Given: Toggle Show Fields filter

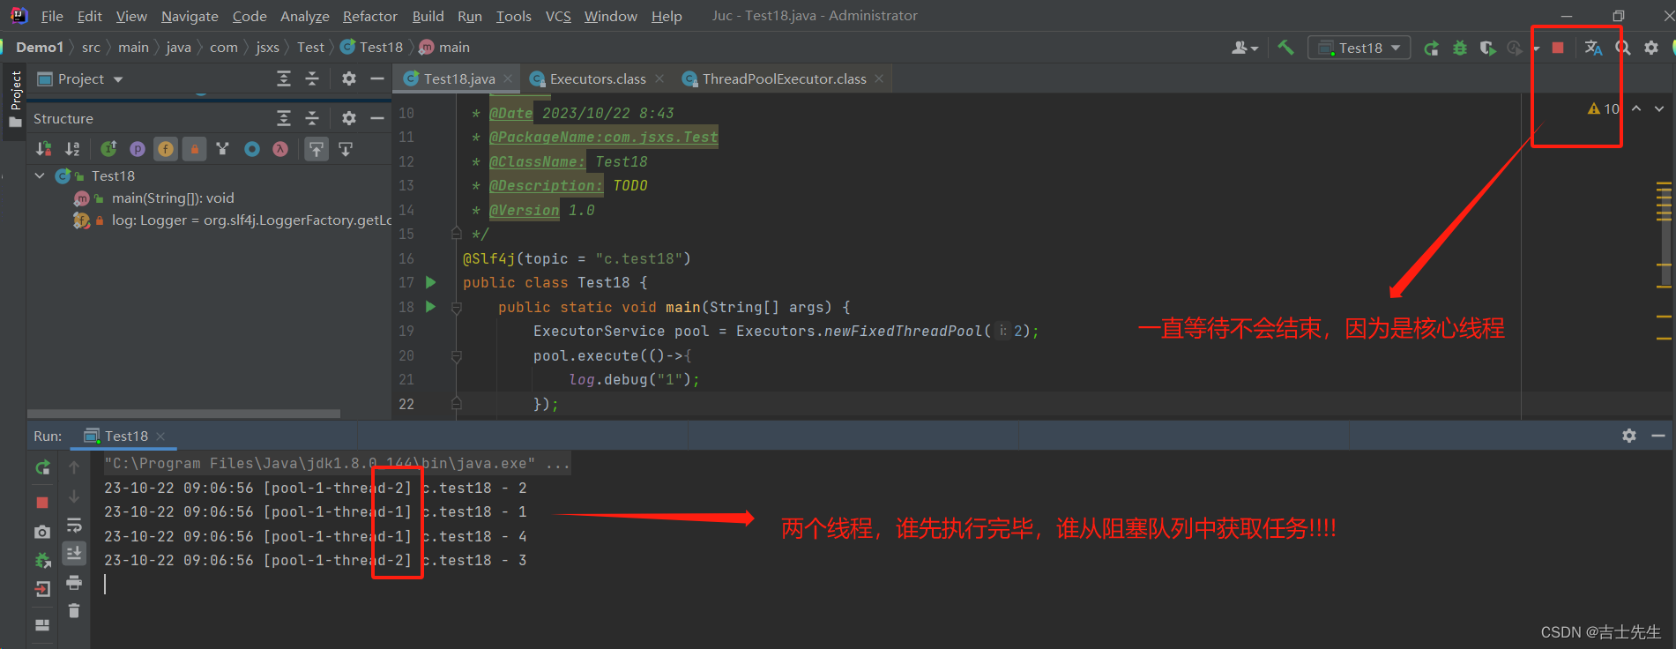Looking at the screenshot, I should pyautogui.click(x=166, y=149).
